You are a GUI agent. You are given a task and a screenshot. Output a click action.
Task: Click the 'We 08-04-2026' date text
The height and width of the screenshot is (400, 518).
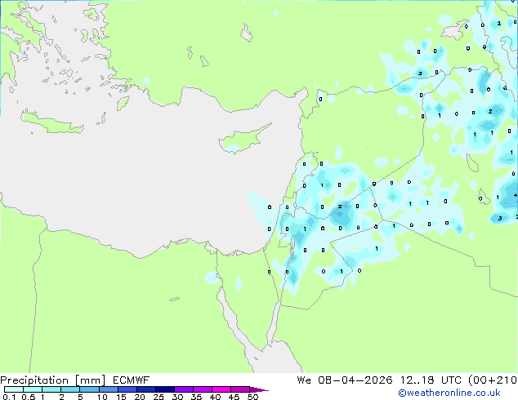pos(345,380)
